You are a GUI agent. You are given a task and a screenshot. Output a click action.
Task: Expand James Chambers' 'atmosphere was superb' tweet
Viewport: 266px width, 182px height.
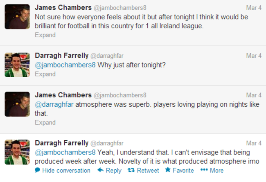tap(45, 122)
